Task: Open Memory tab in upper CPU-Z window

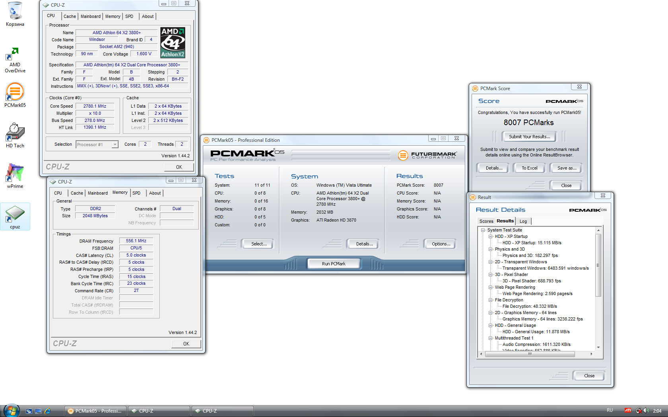Action: tap(113, 16)
